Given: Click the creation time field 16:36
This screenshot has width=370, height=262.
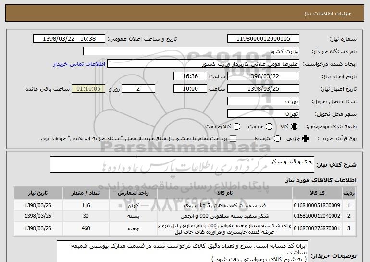Looking at the screenshot, I should [190, 76].
